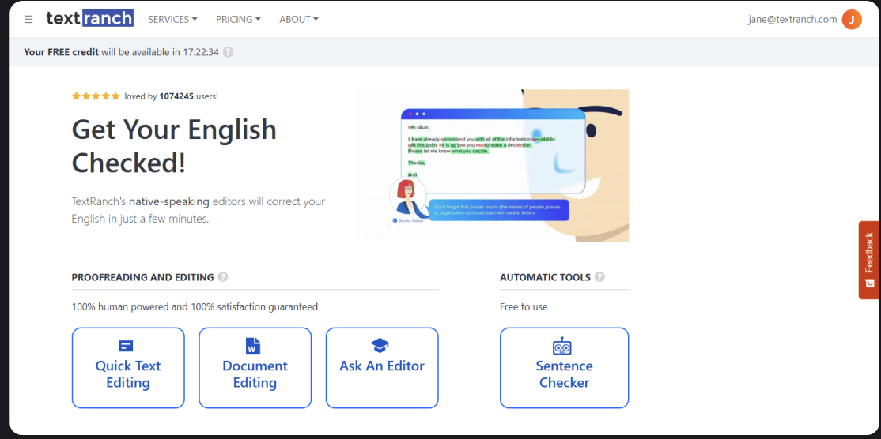Click the graduation cap icon
Image resolution: width=881 pixels, height=439 pixels.
(380, 345)
